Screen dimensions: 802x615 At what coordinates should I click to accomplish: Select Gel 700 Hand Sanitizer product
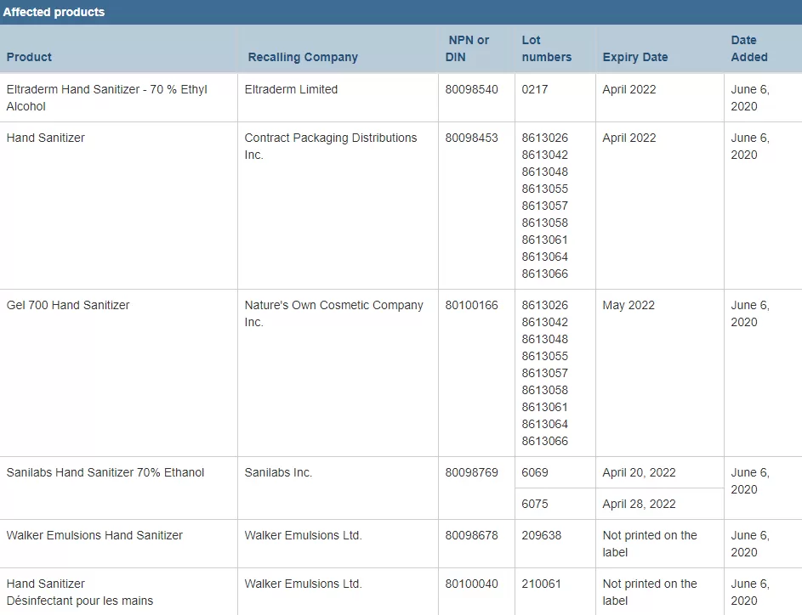pos(68,305)
